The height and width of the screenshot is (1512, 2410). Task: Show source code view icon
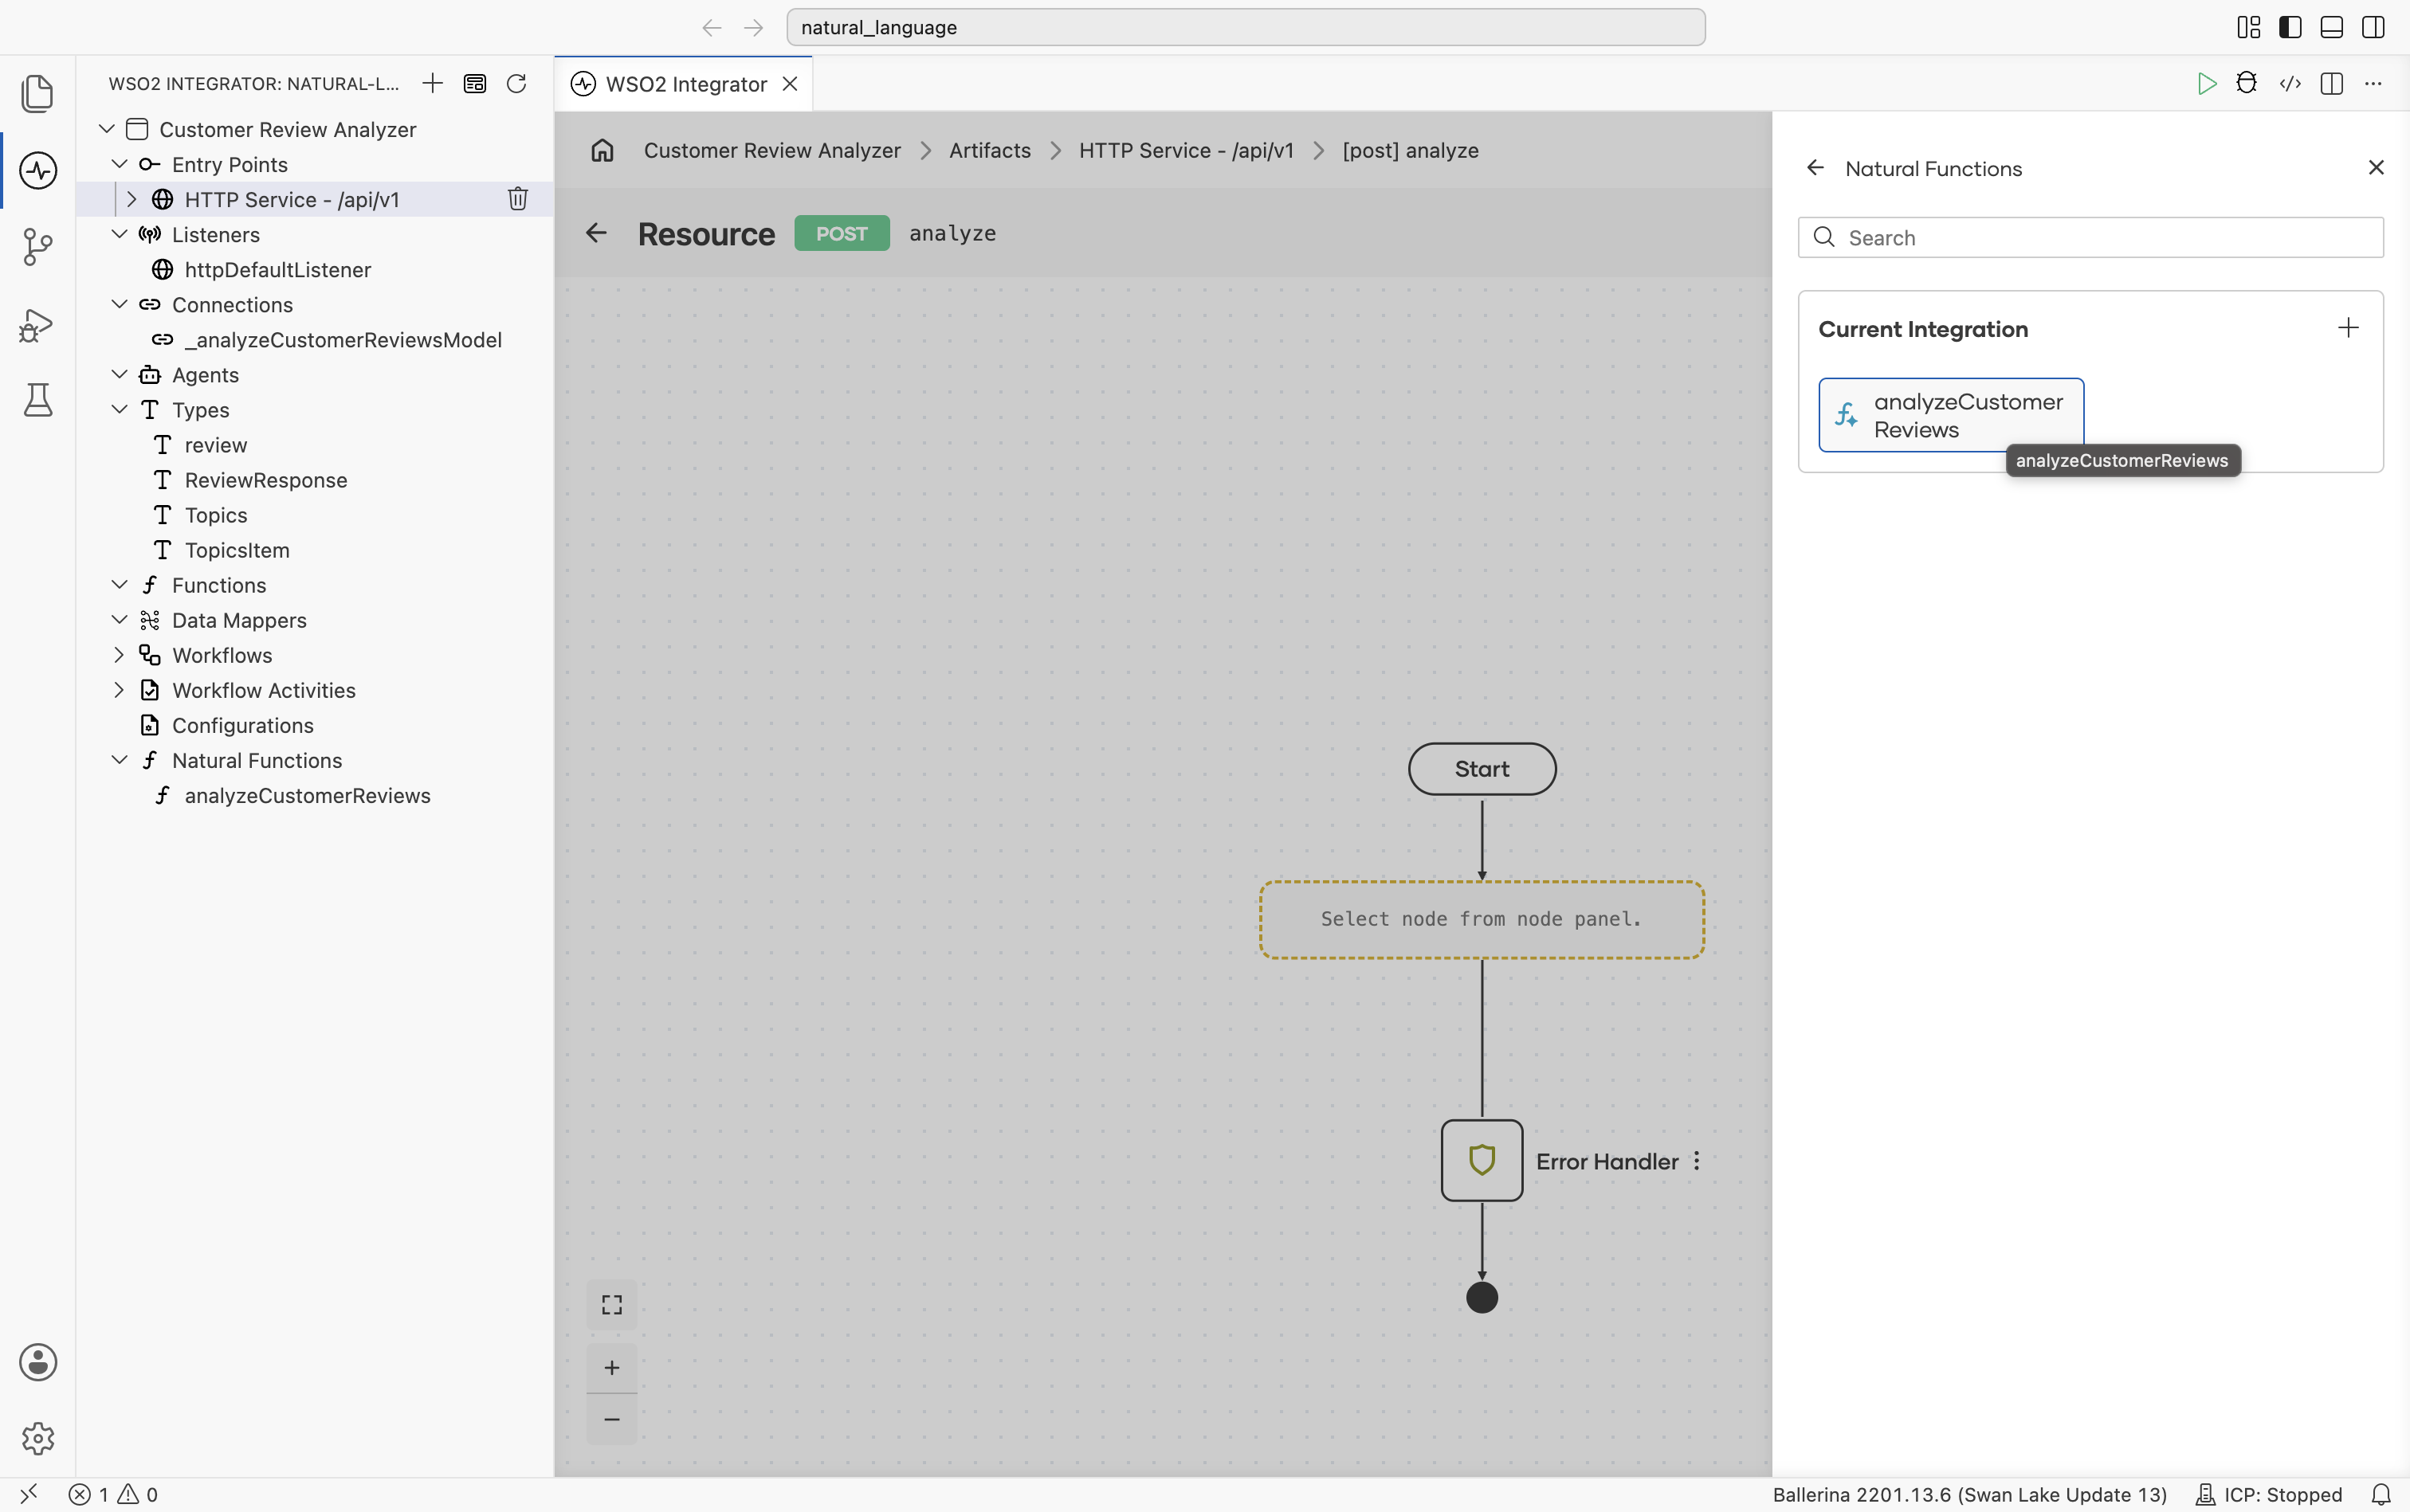[x=2290, y=84]
